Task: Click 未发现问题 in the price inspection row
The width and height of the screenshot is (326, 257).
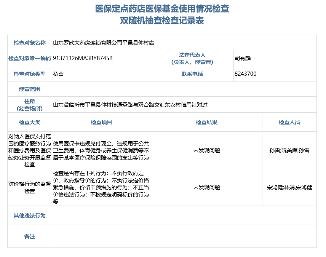Action: click(206, 187)
